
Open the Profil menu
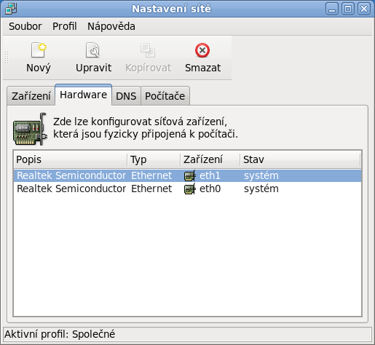click(65, 26)
